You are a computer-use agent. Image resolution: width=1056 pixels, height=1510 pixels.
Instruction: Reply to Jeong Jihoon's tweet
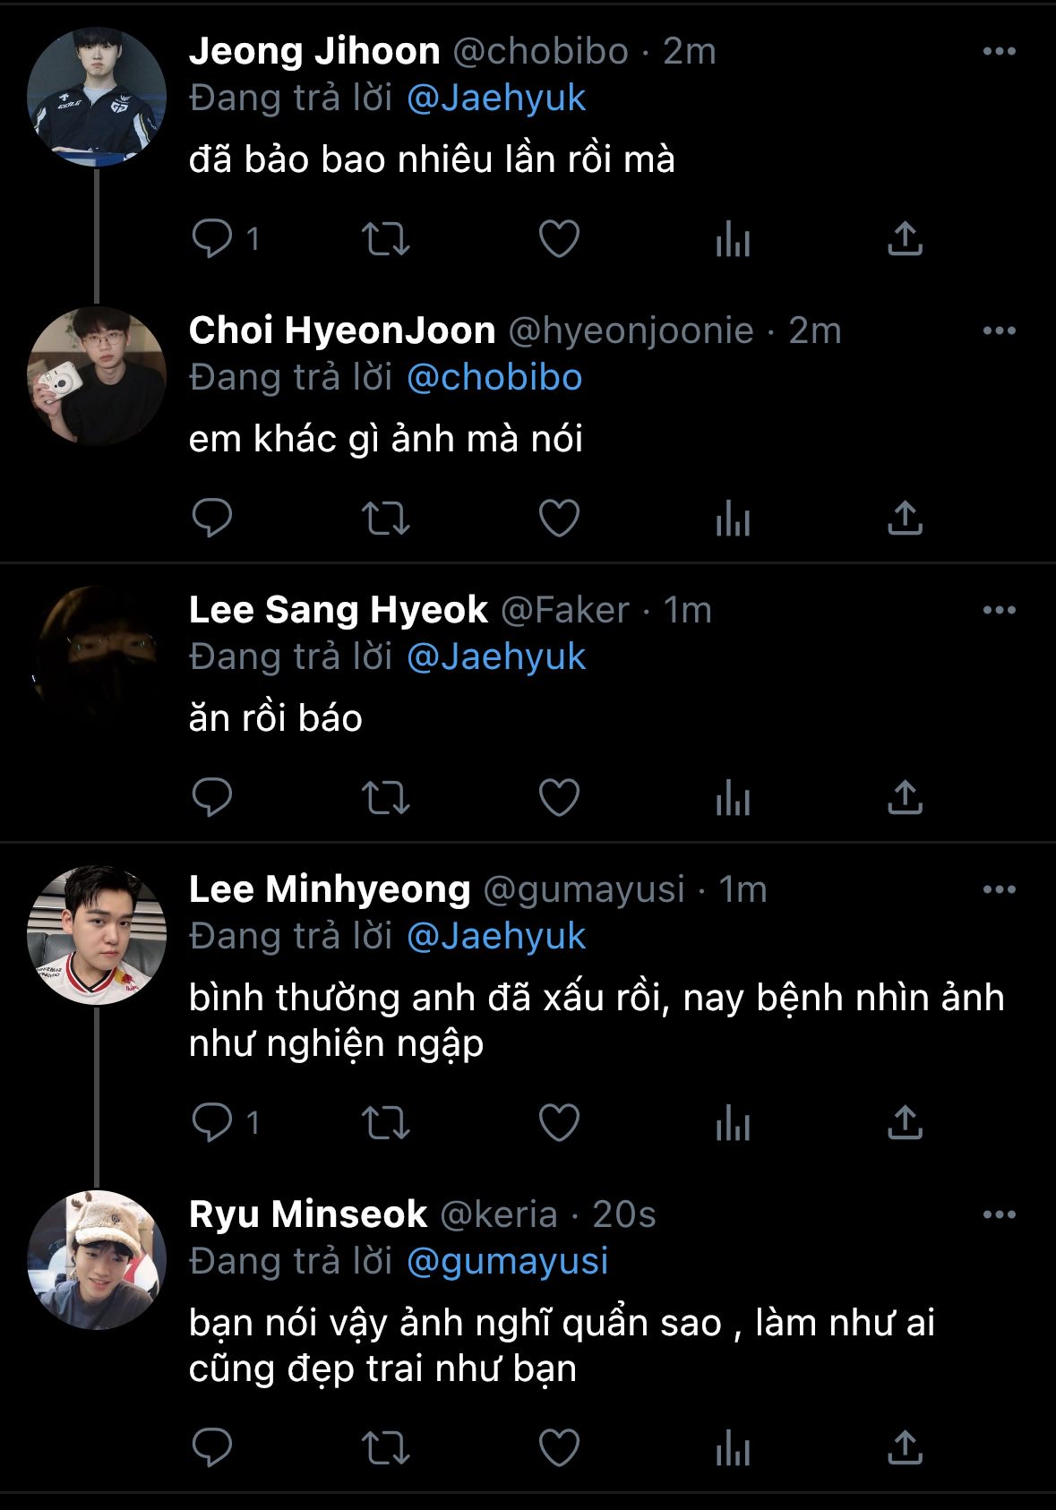coord(212,239)
